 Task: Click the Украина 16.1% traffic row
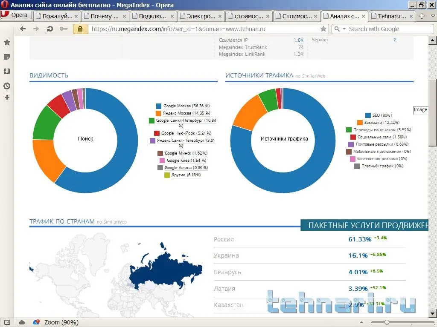click(x=310, y=255)
